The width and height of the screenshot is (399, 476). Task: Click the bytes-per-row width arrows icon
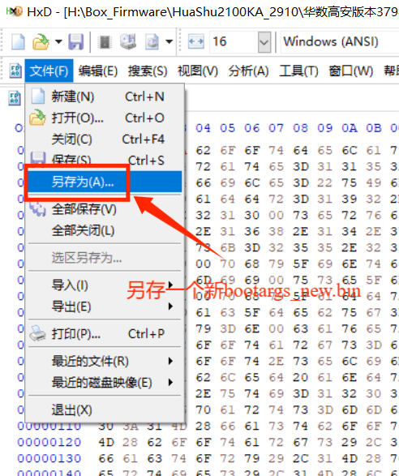[x=196, y=41]
